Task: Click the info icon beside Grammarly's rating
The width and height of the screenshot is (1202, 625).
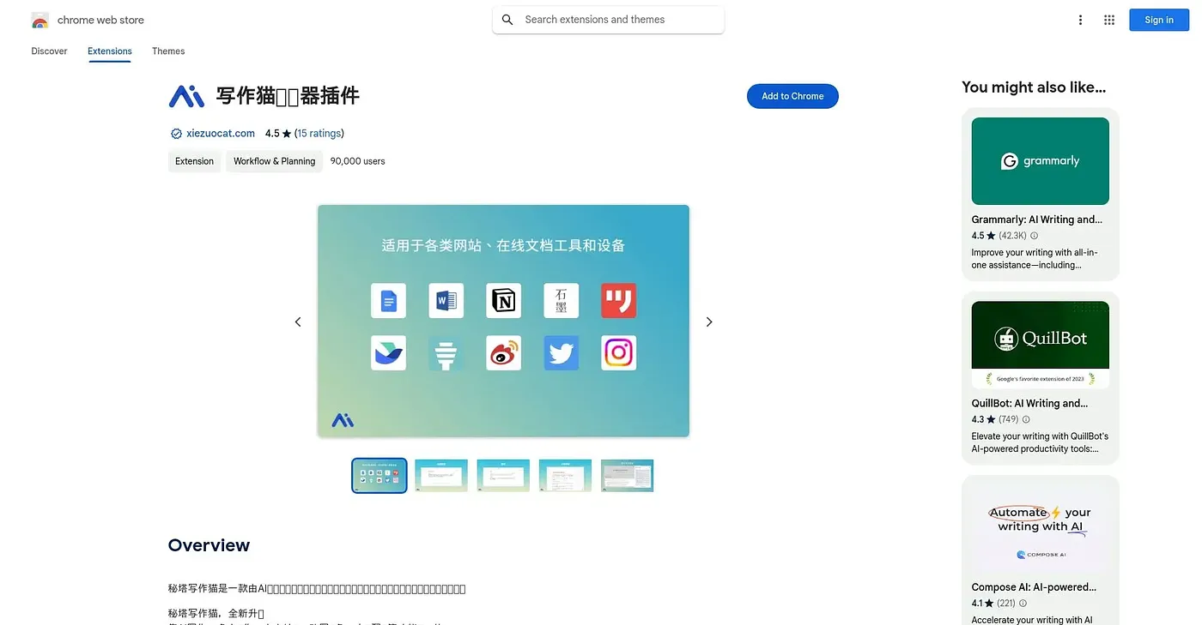Action: click(1034, 236)
